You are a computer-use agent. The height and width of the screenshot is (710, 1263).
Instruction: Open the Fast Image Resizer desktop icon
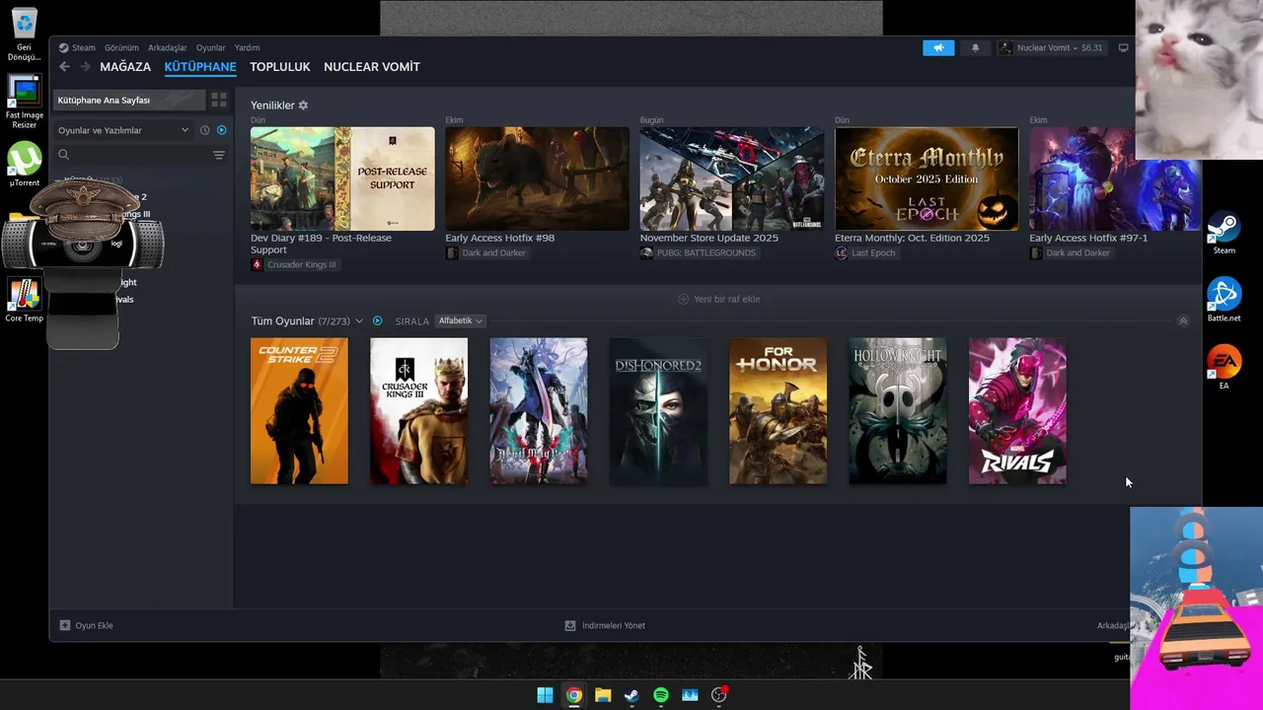coord(24,103)
